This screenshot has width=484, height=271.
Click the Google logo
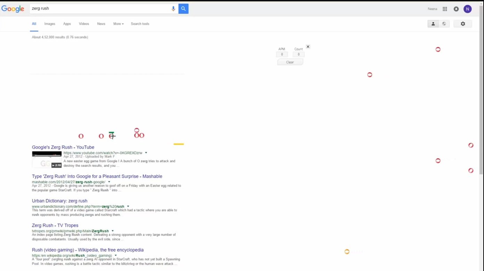13,9
